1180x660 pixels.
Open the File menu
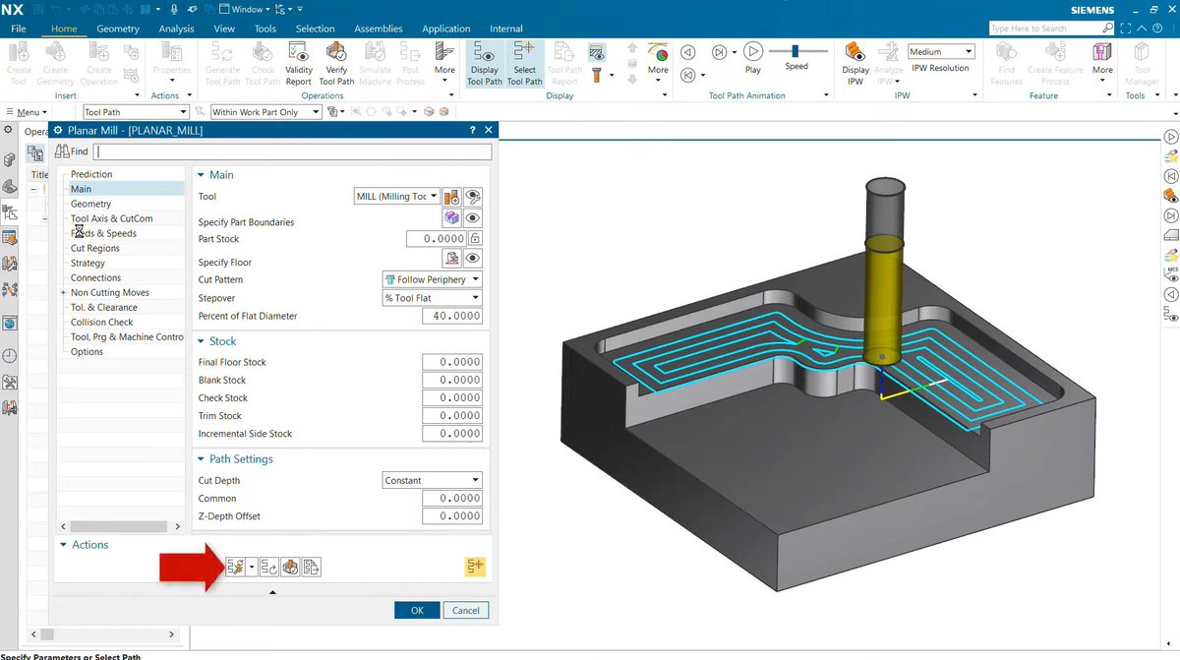click(x=19, y=29)
